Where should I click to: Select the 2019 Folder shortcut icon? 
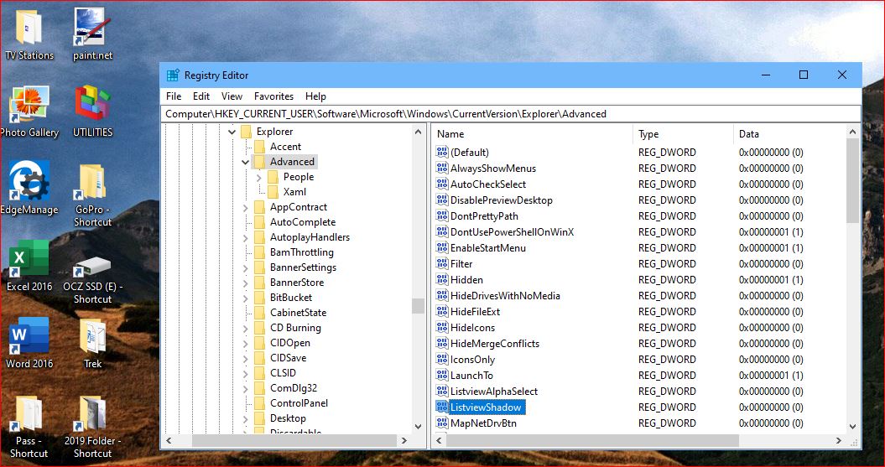click(92, 427)
